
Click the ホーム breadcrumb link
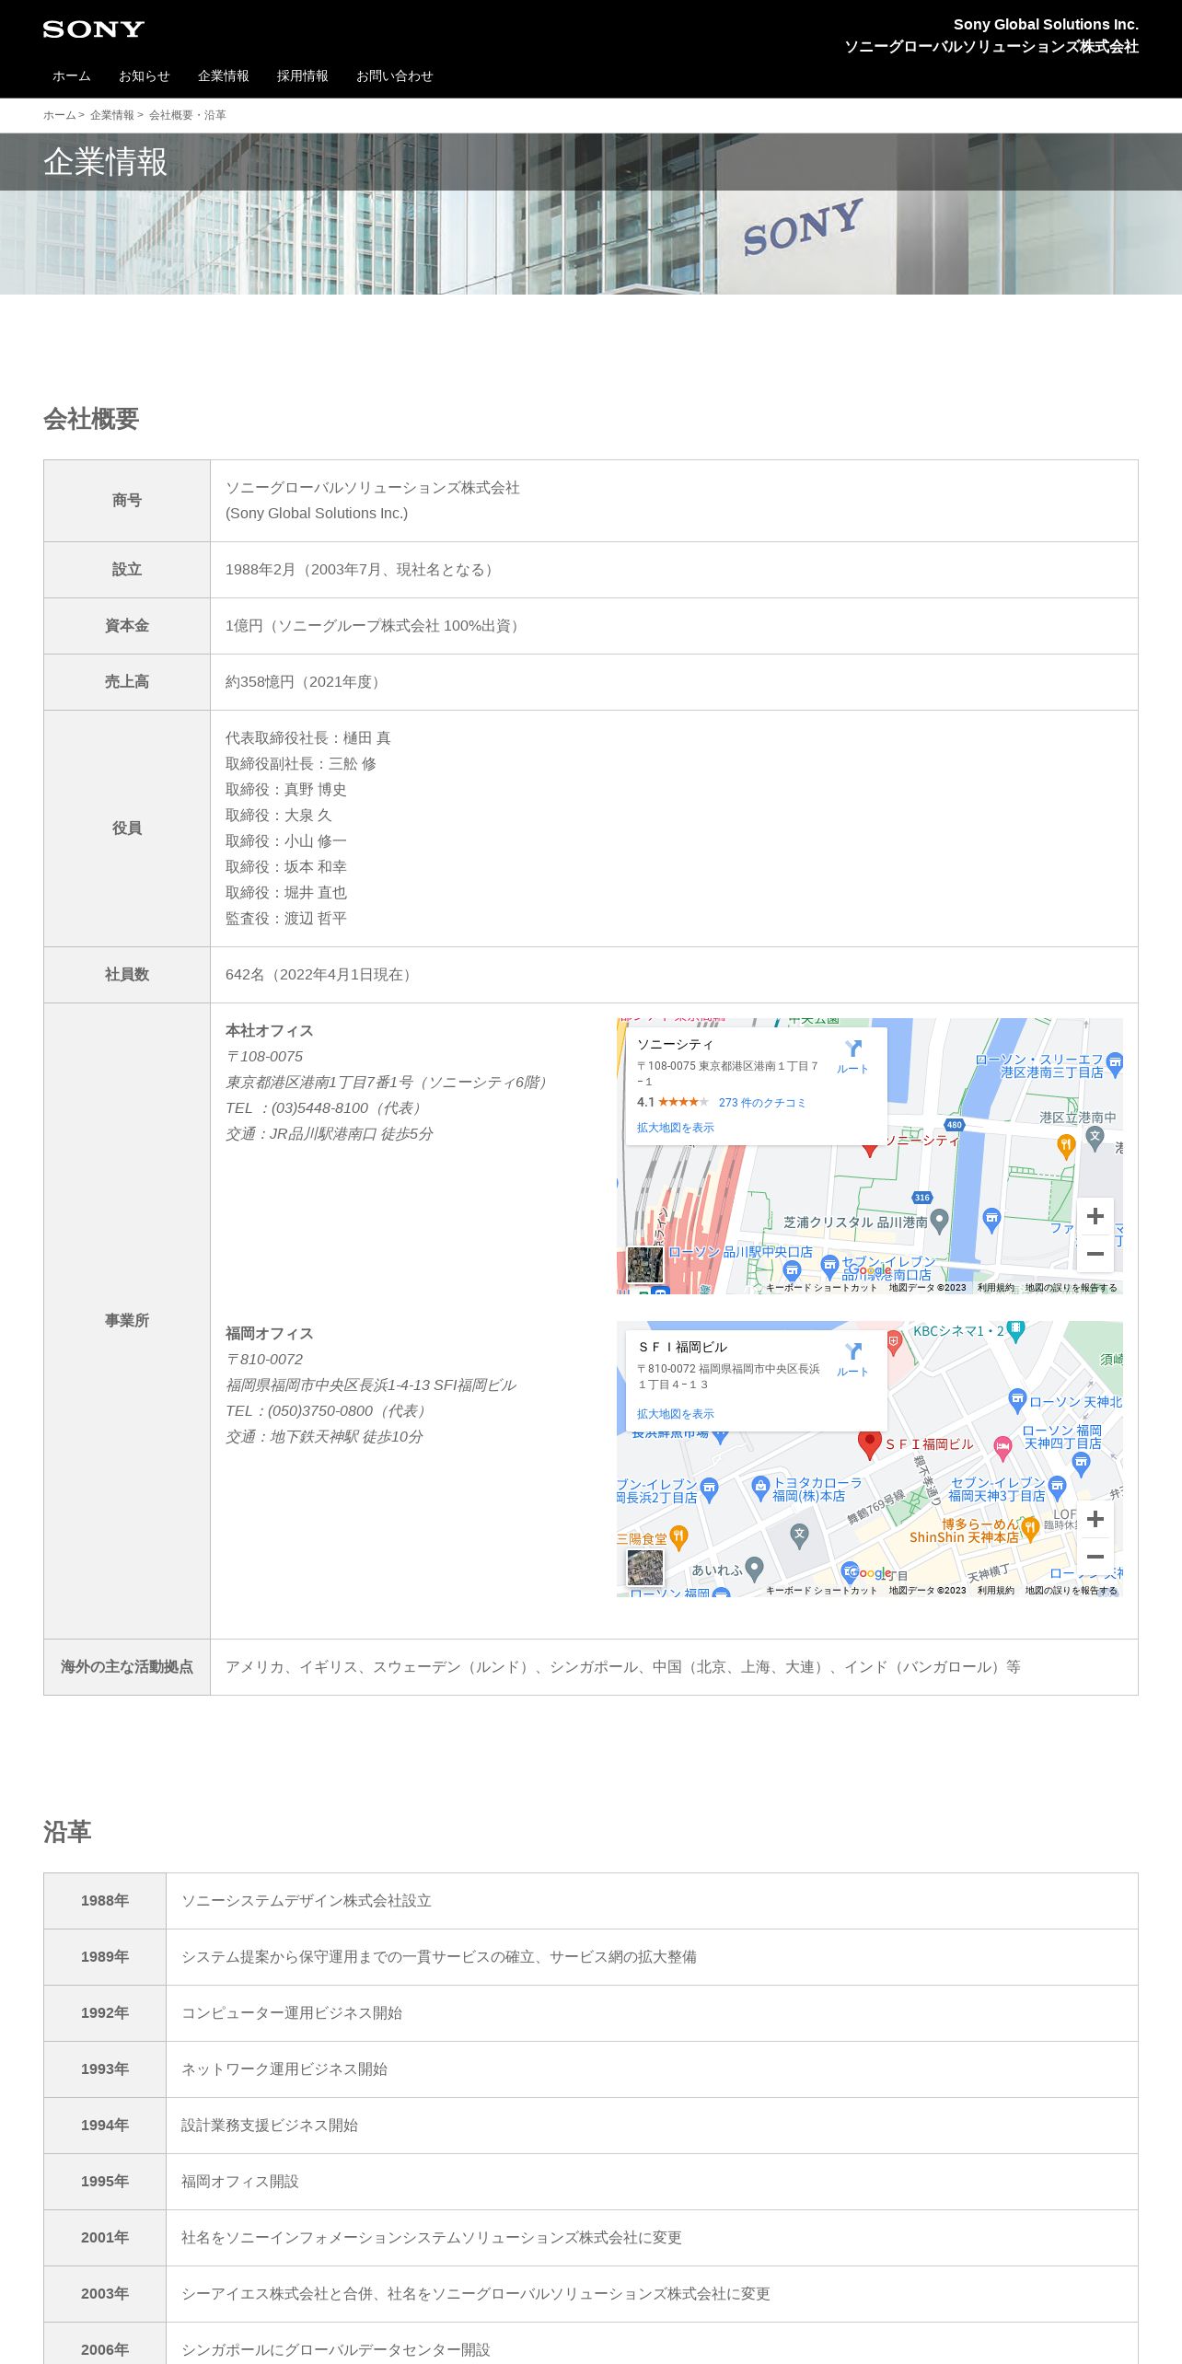point(59,115)
